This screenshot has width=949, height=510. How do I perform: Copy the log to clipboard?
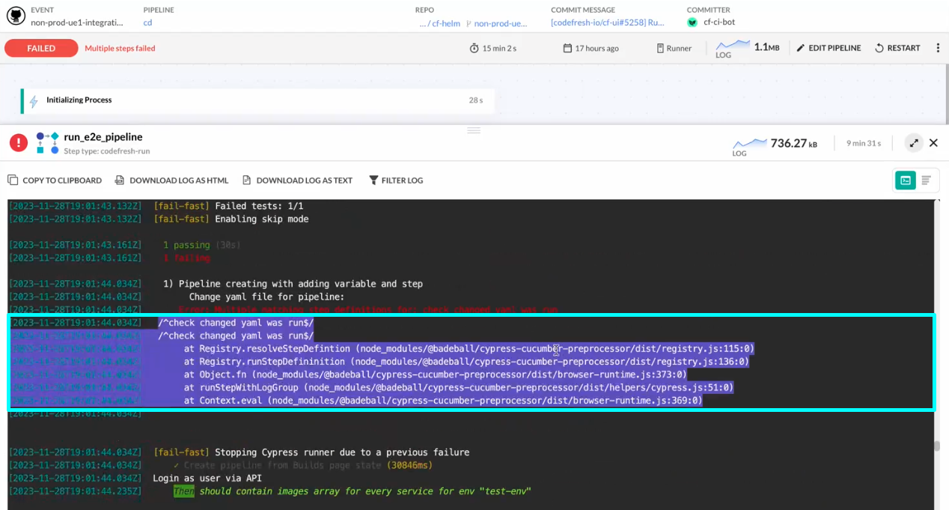tap(55, 180)
